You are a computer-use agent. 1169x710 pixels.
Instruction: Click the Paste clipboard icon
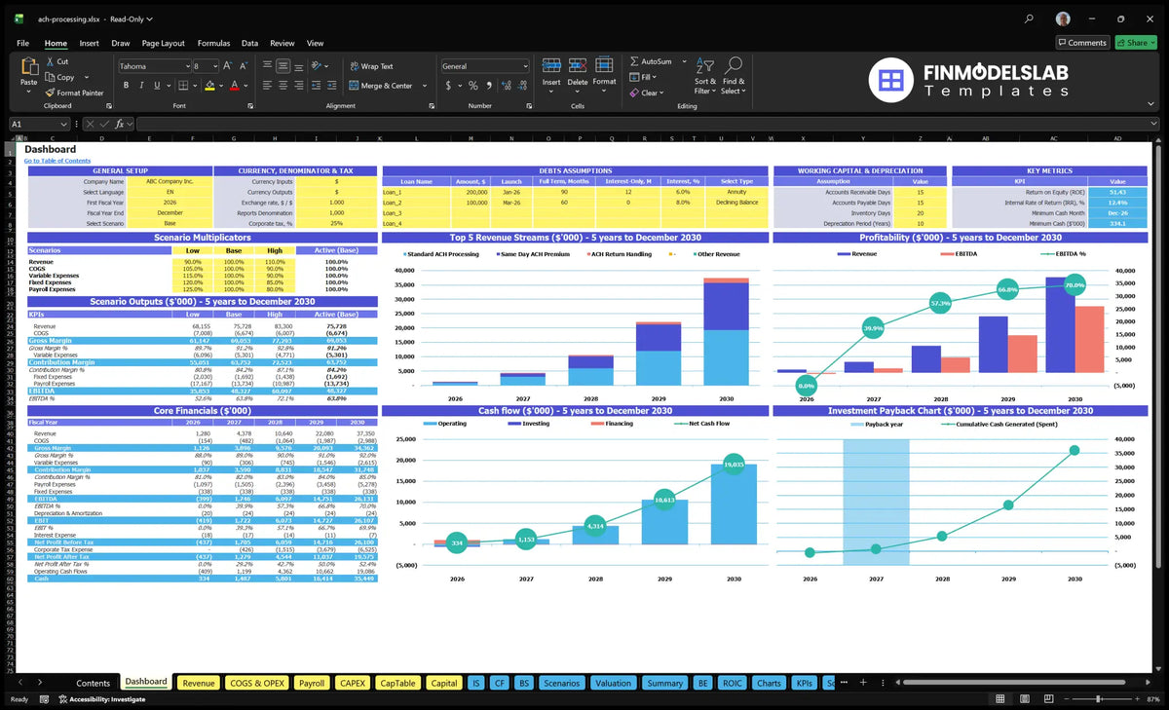pyautogui.click(x=28, y=66)
